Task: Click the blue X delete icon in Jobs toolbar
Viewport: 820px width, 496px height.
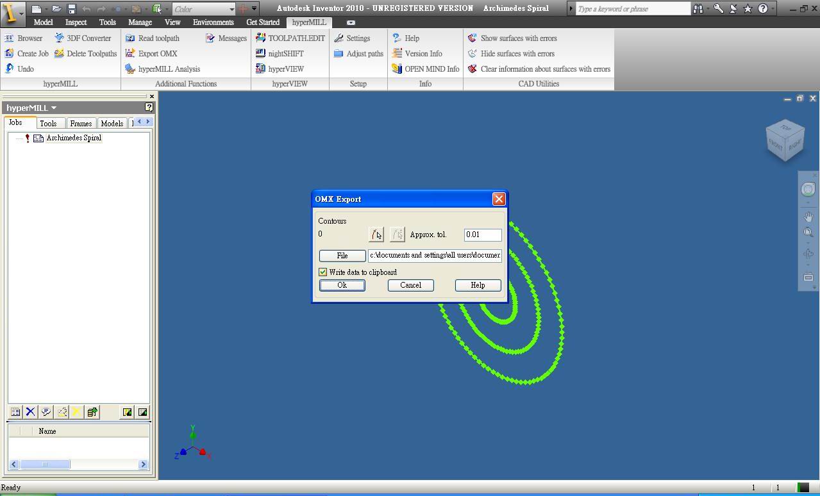Action: point(30,412)
